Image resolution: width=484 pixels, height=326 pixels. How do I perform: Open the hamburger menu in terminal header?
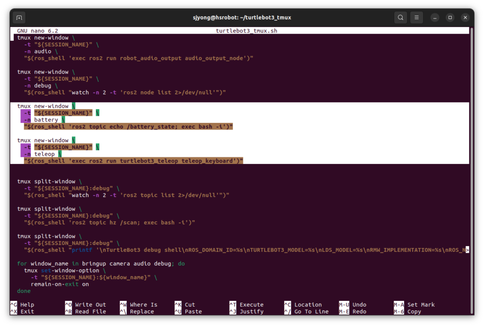(416, 17)
